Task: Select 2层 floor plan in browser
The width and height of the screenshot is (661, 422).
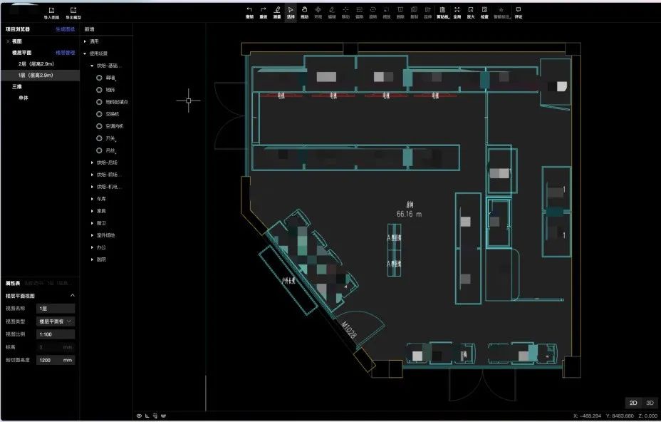Action: [x=36, y=63]
